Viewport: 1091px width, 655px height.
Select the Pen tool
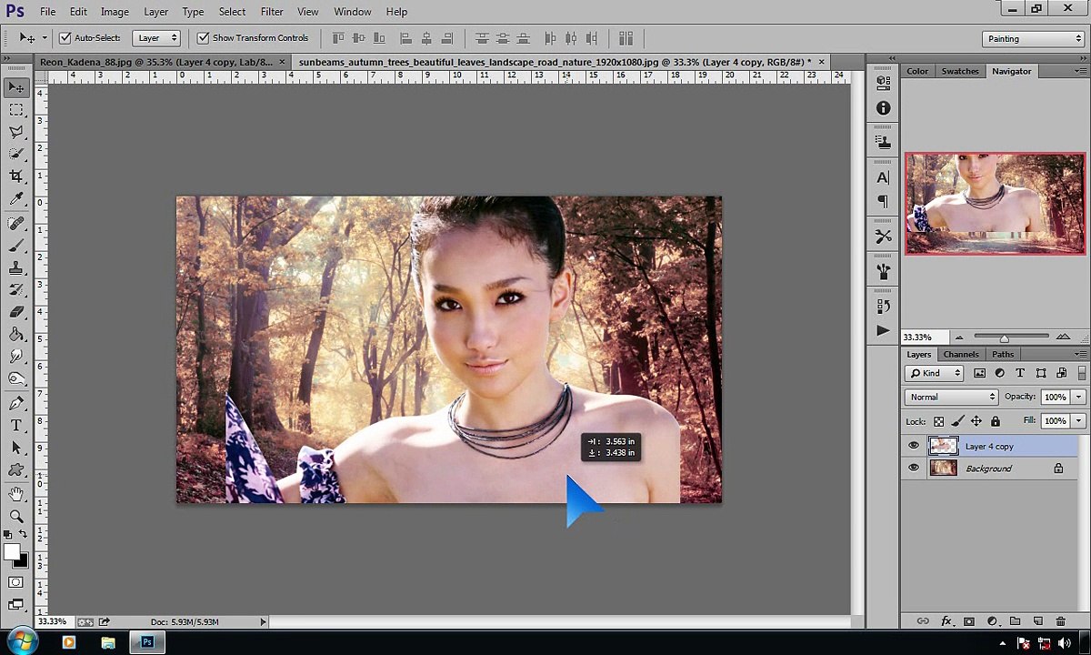pos(16,403)
